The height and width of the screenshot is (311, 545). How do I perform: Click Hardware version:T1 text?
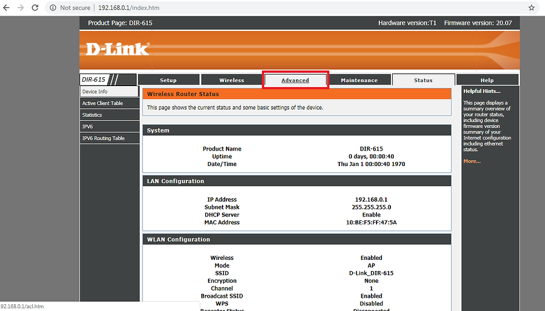click(x=407, y=23)
